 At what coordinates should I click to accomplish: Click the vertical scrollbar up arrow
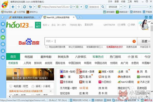[x=152, y=23]
